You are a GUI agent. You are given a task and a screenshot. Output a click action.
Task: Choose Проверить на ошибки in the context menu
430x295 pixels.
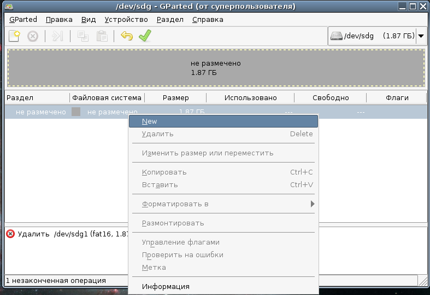pyautogui.click(x=223, y=255)
